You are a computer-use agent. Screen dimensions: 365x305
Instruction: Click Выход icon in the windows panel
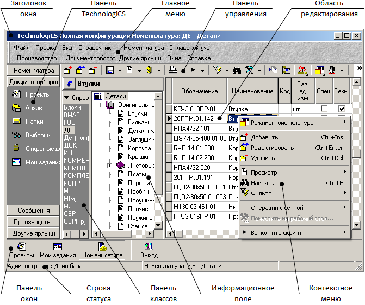(x=149, y=250)
